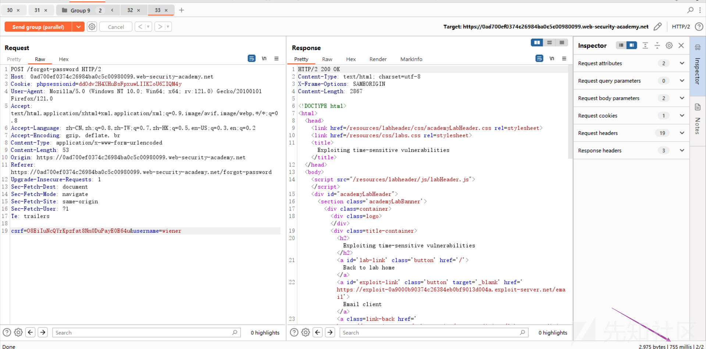Screen dimensions: 706x349
Task: Select Response Raw tab
Action: 327,59
